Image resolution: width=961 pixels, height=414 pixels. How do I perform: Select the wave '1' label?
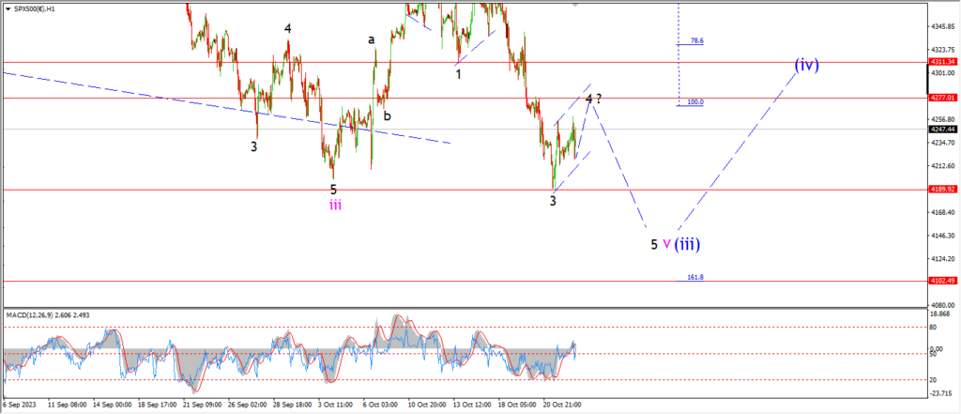pyautogui.click(x=458, y=73)
